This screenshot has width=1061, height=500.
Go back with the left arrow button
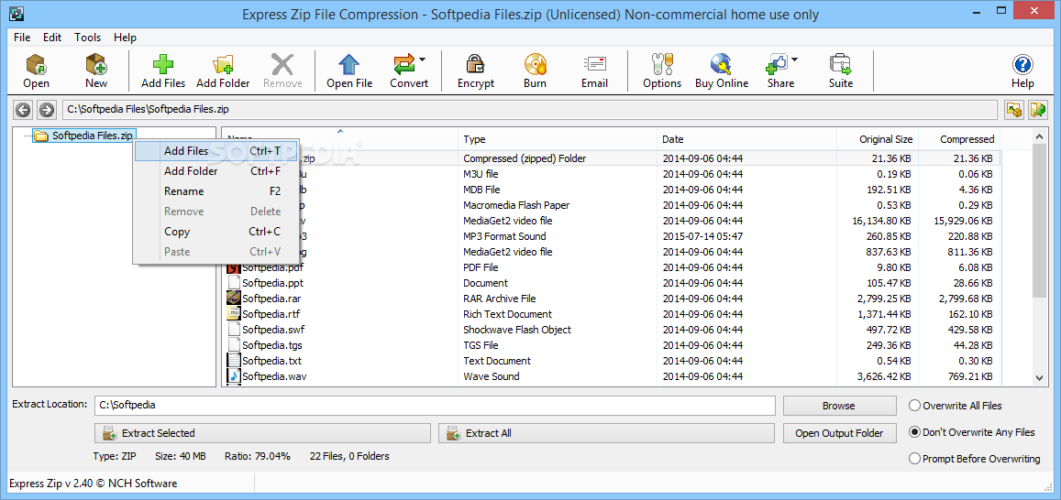point(24,110)
